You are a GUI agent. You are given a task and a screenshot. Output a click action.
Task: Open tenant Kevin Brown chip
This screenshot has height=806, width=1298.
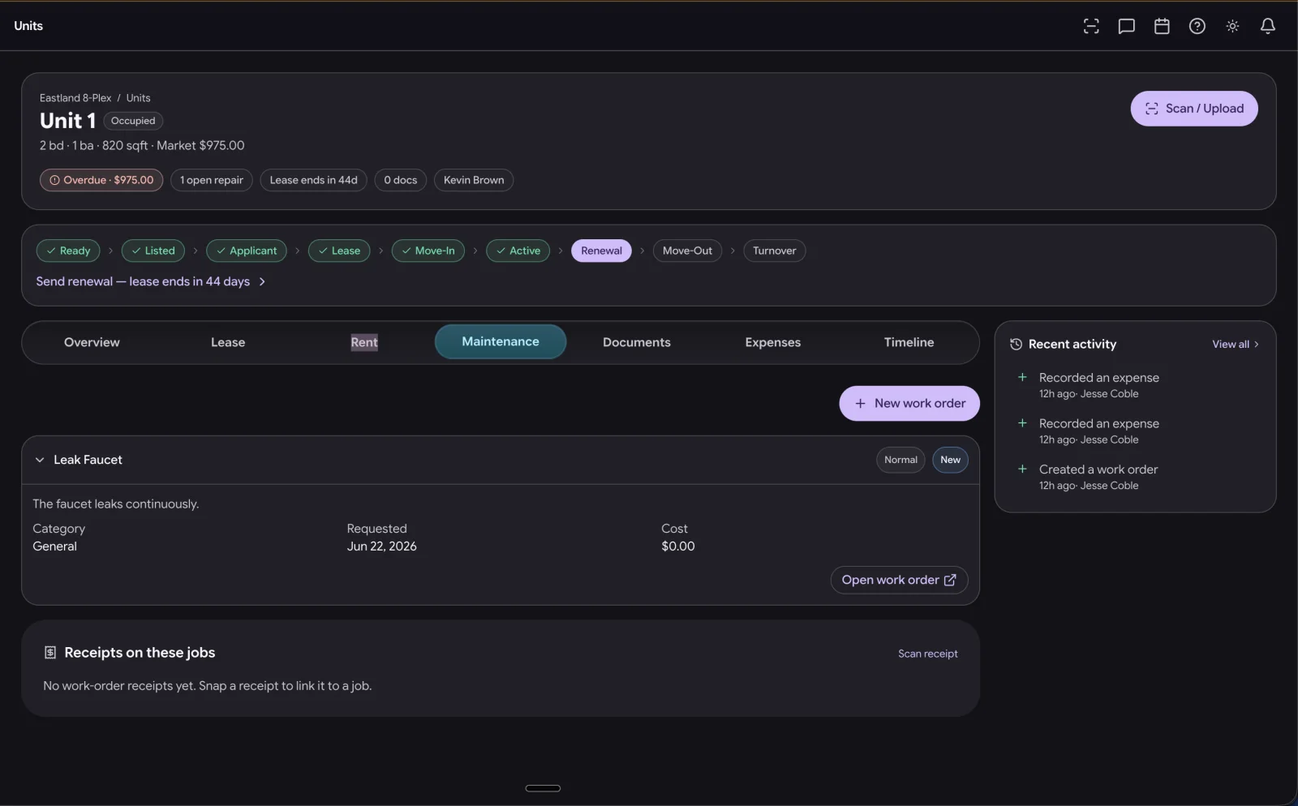(474, 180)
